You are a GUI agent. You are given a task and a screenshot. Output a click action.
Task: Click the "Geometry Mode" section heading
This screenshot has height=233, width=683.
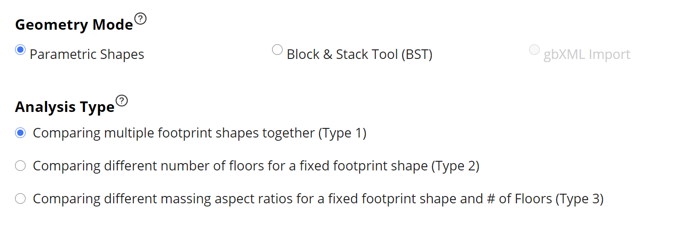point(74,25)
